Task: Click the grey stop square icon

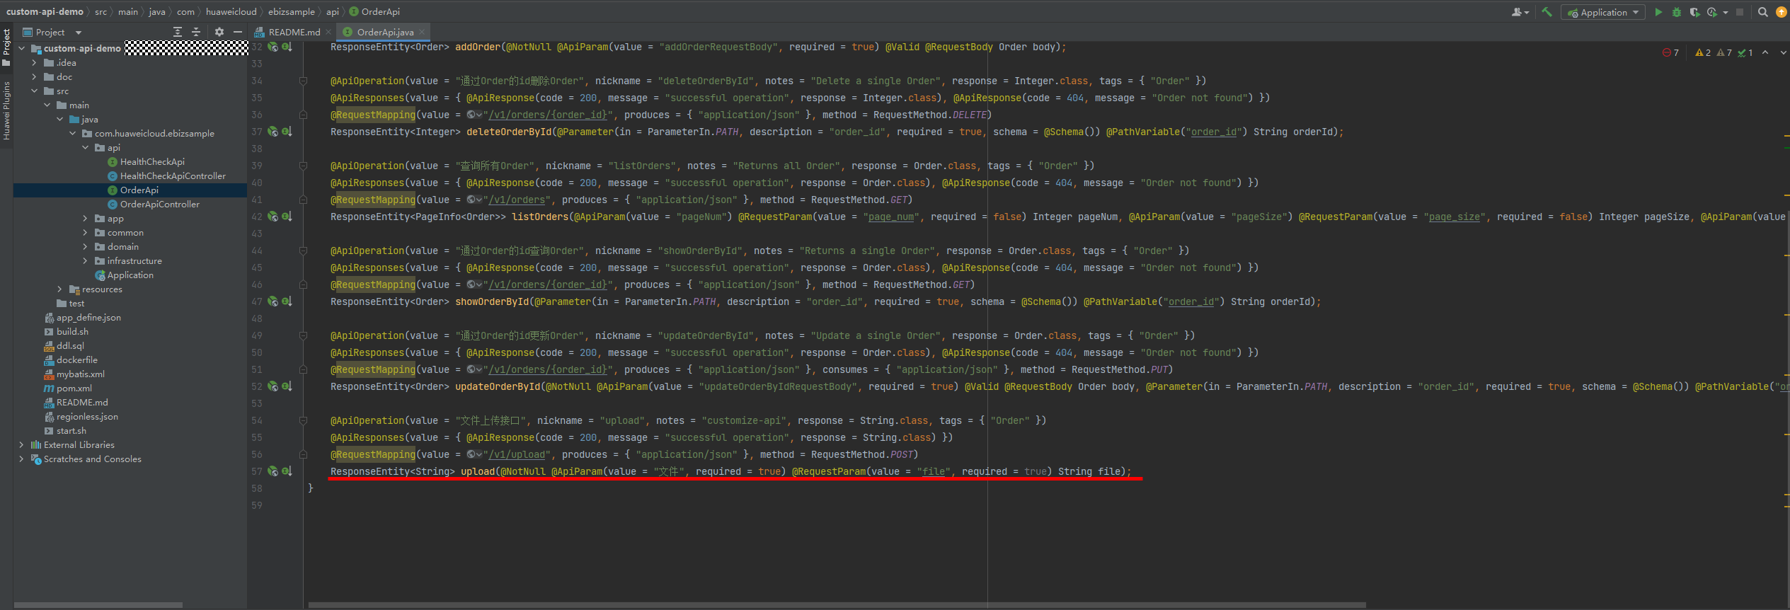Action: [1740, 12]
